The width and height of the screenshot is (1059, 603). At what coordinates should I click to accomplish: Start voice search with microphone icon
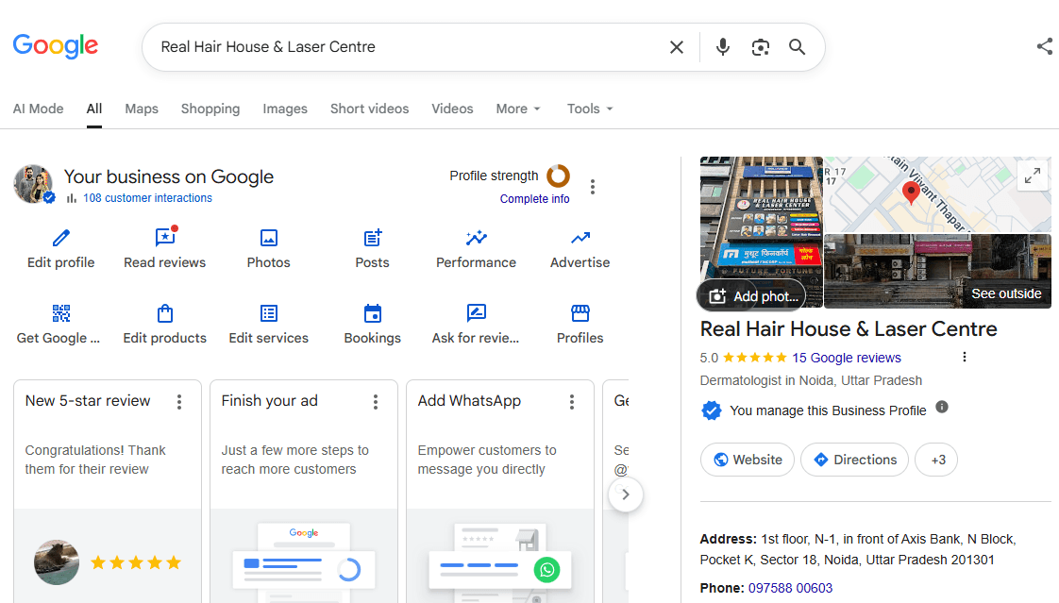coord(723,47)
